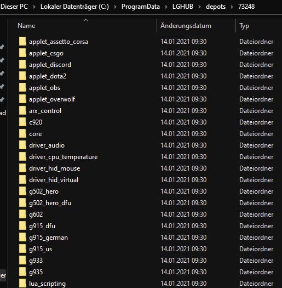Viewport: 282px width, 288px height.
Task: Click the applet_assetto_corsa folder icon
Action: coord(22,42)
